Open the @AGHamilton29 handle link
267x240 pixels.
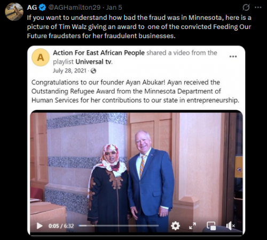(74, 7)
